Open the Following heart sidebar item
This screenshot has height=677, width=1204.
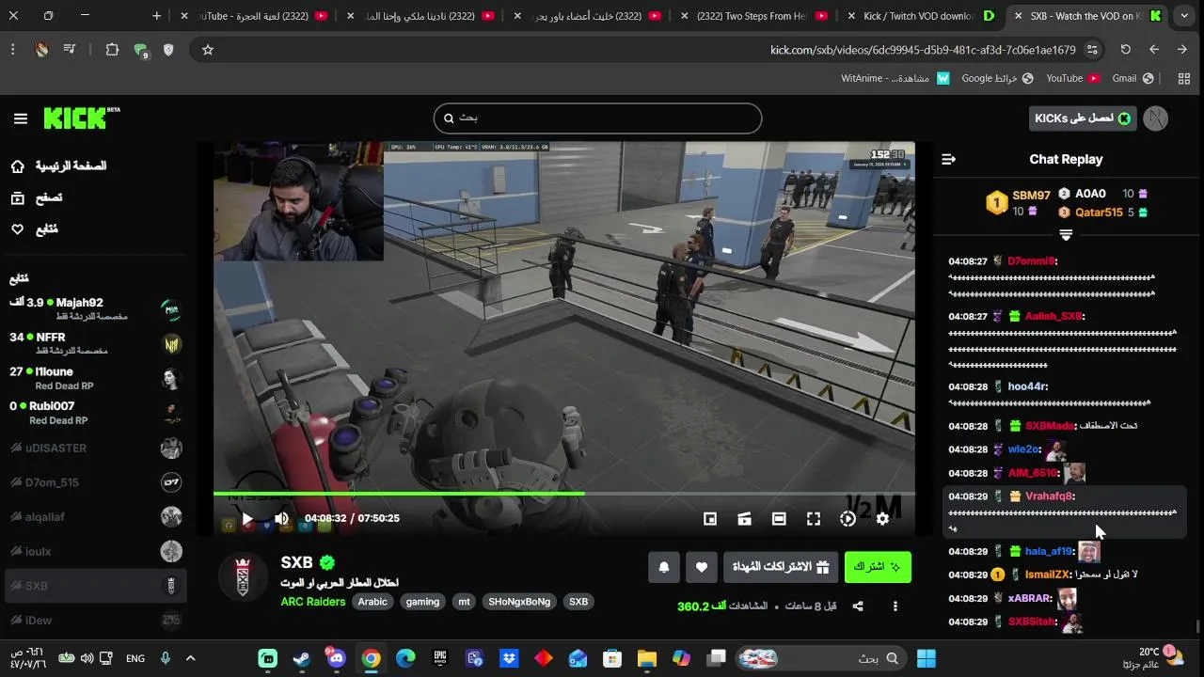coord(34,229)
